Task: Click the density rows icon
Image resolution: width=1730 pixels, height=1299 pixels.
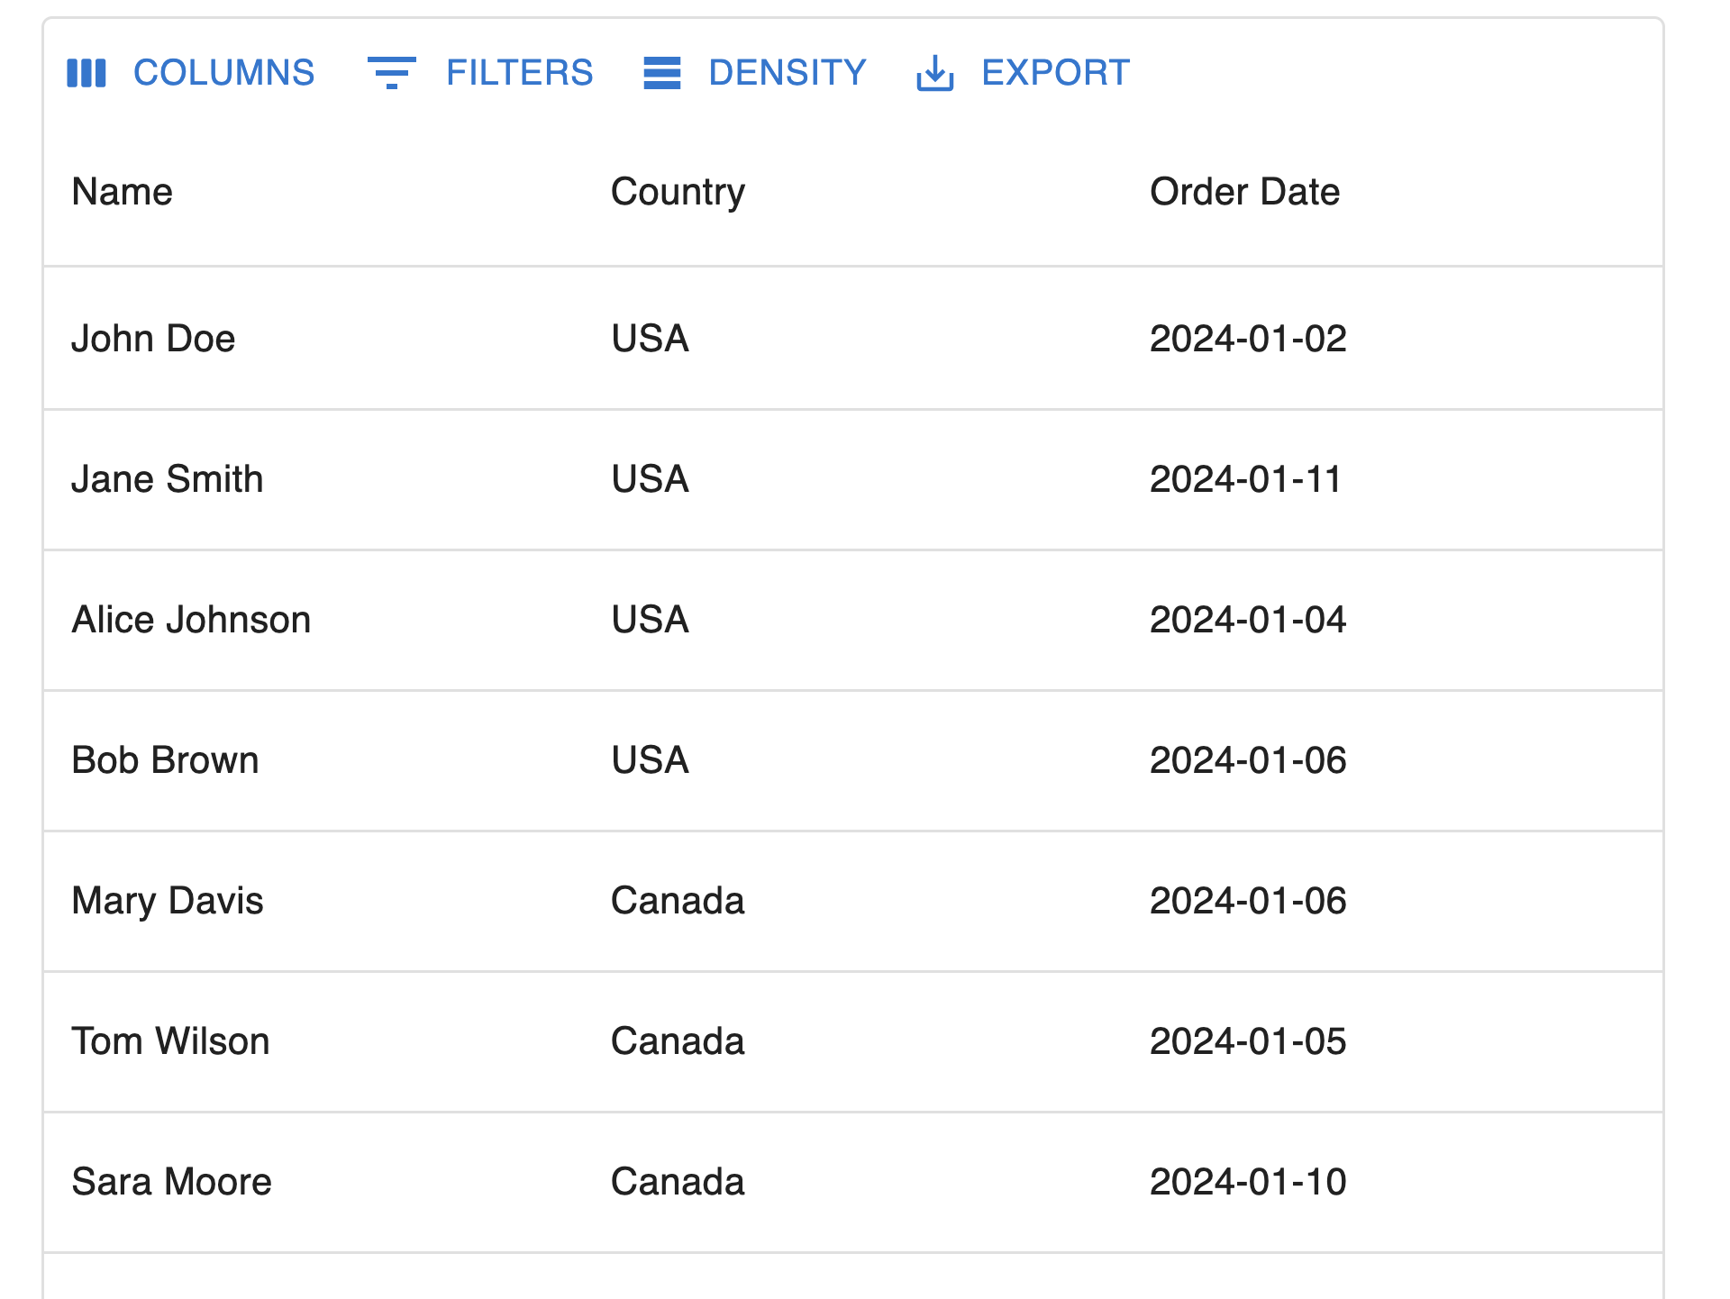Action: click(662, 73)
